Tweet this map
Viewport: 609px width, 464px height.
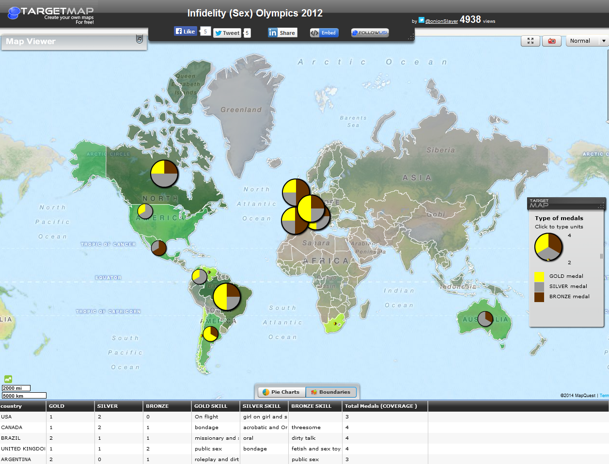pos(227,33)
